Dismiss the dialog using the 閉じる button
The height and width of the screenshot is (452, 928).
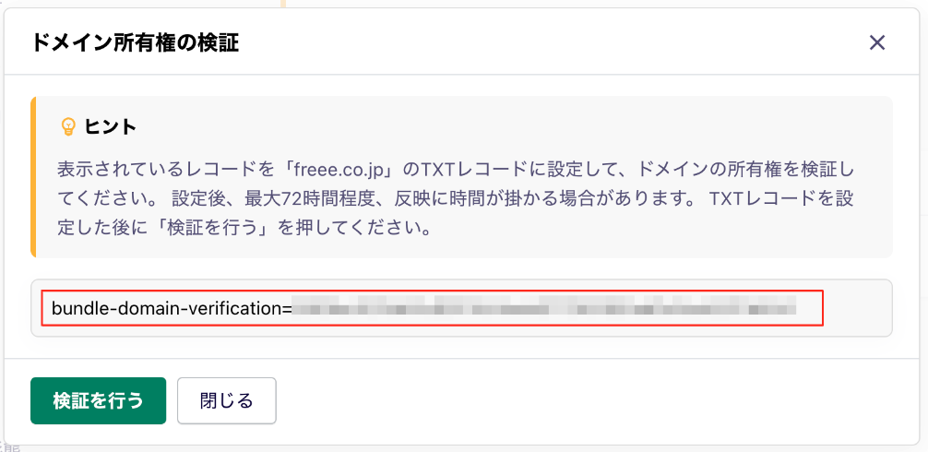[227, 400]
